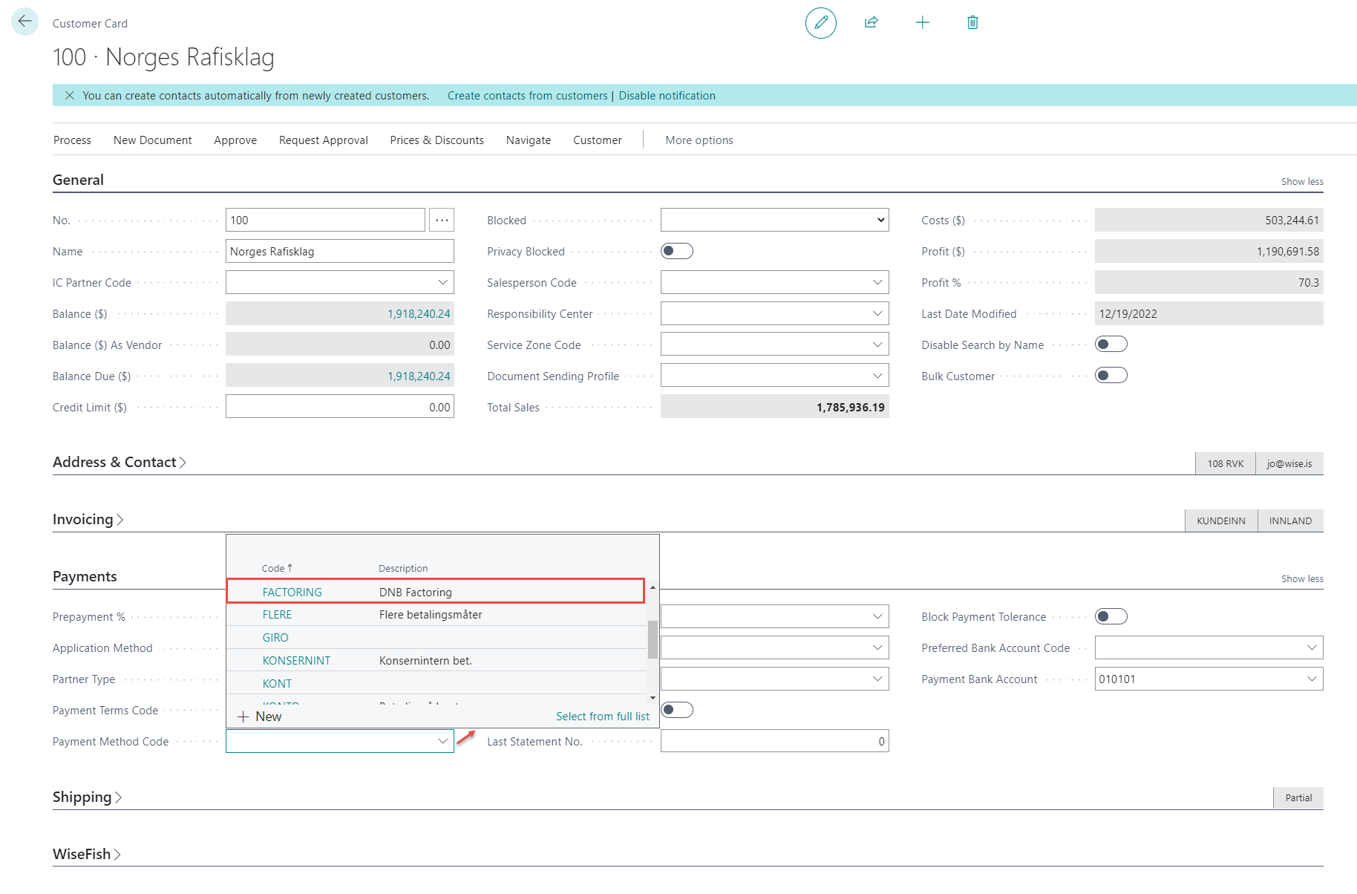
Task: Click the share icon
Action: pyautogui.click(x=872, y=23)
